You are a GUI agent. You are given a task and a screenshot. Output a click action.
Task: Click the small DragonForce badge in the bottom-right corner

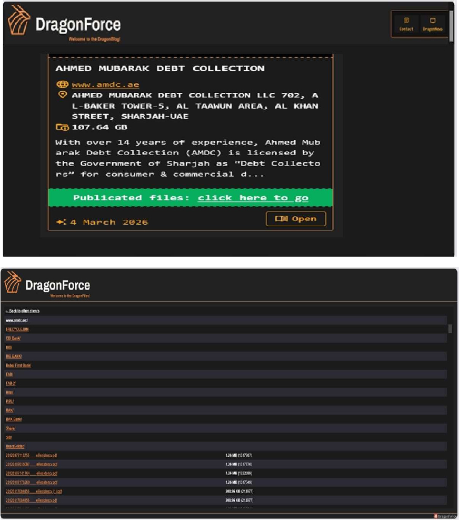pyautogui.click(x=446, y=516)
